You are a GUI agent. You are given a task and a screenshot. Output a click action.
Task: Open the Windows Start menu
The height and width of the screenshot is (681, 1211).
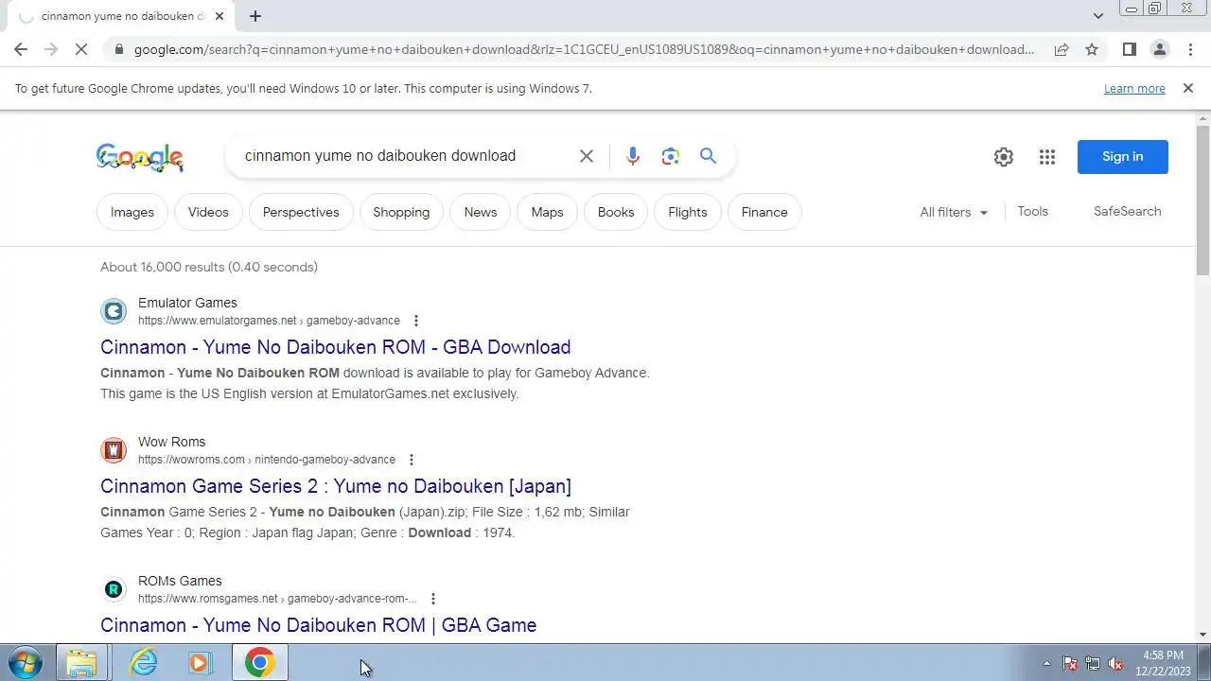pos(25,663)
